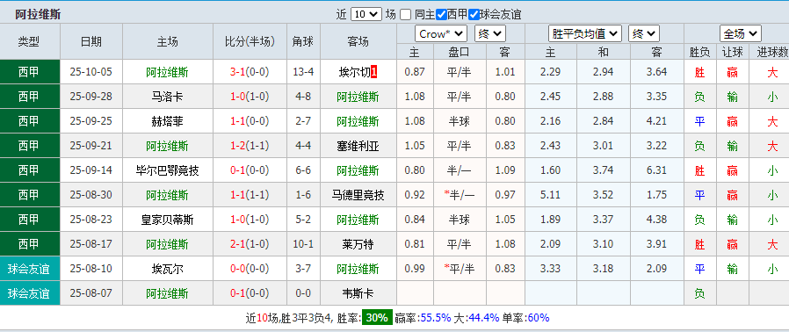The height and width of the screenshot is (332, 789).
Task: Select the 塞维利亚 team link
Action: pos(358,147)
